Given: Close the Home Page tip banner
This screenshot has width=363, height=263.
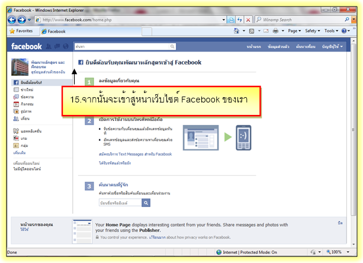Looking at the screenshot, I should 340,223.
